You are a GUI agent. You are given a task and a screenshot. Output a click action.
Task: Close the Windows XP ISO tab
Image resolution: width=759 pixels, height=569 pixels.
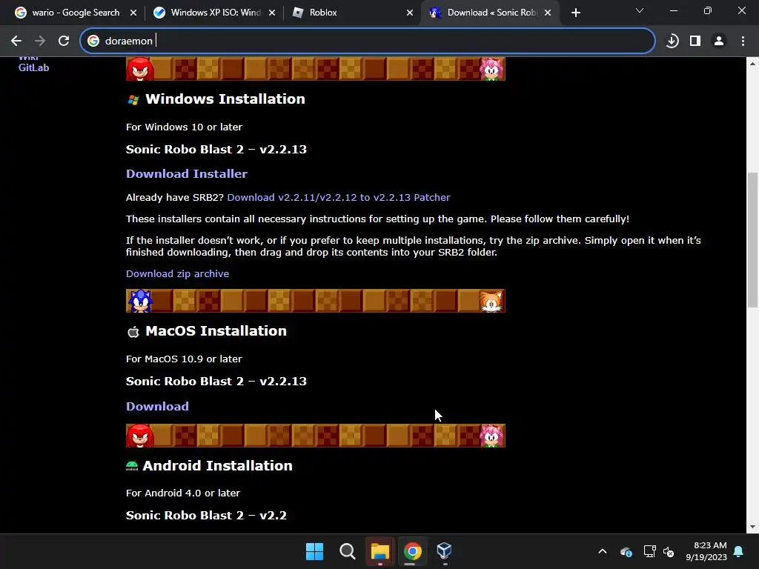(272, 13)
